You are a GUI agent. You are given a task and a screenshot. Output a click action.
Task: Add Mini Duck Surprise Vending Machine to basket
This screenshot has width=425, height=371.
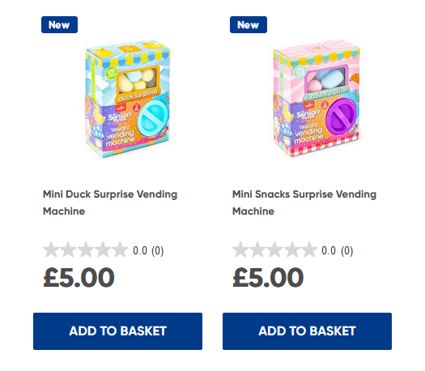point(117,331)
